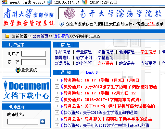Image resolution: width=165 pixels, height=129 pixels.
Task: Click the [信息] section header tab
Action: pos(66,45)
